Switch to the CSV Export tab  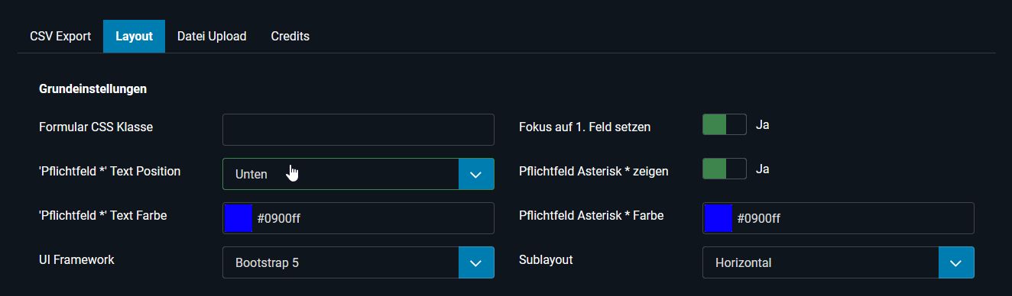[60, 36]
